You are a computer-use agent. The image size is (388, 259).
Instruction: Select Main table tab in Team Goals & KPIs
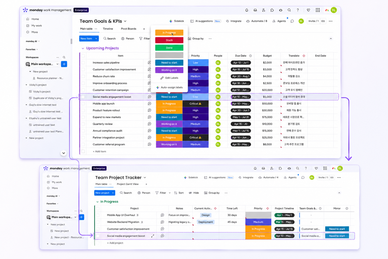coord(86,29)
